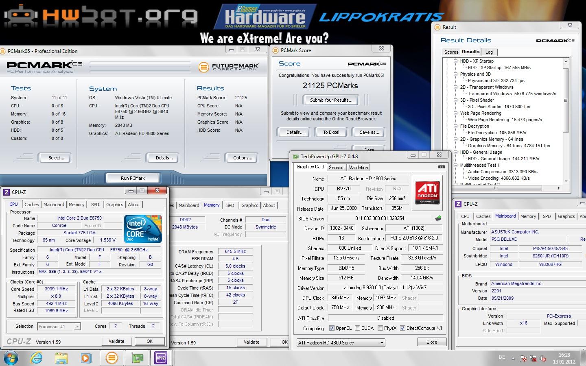Toggle the DirectCompute 4.1 checkbox

tap(402, 328)
